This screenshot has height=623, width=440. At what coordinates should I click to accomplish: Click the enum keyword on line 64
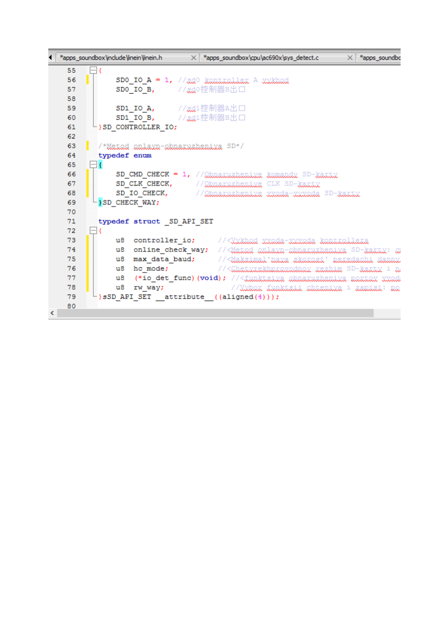pyautogui.click(x=143, y=155)
